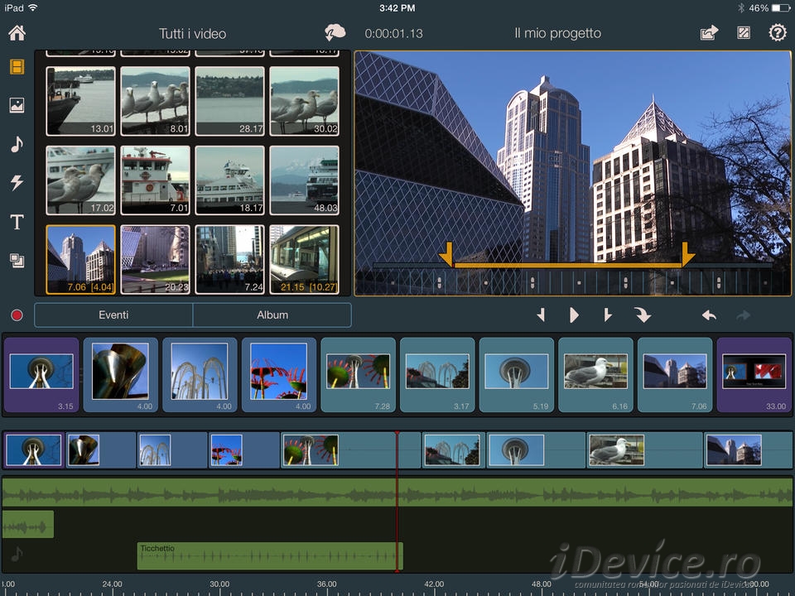Open the T titles panel
Viewport: 795px width, 596px height.
click(x=17, y=222)
